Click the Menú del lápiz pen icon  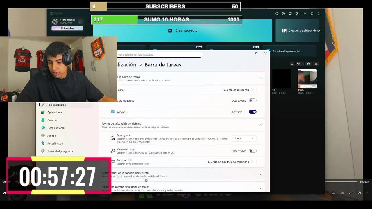[113, 151]
